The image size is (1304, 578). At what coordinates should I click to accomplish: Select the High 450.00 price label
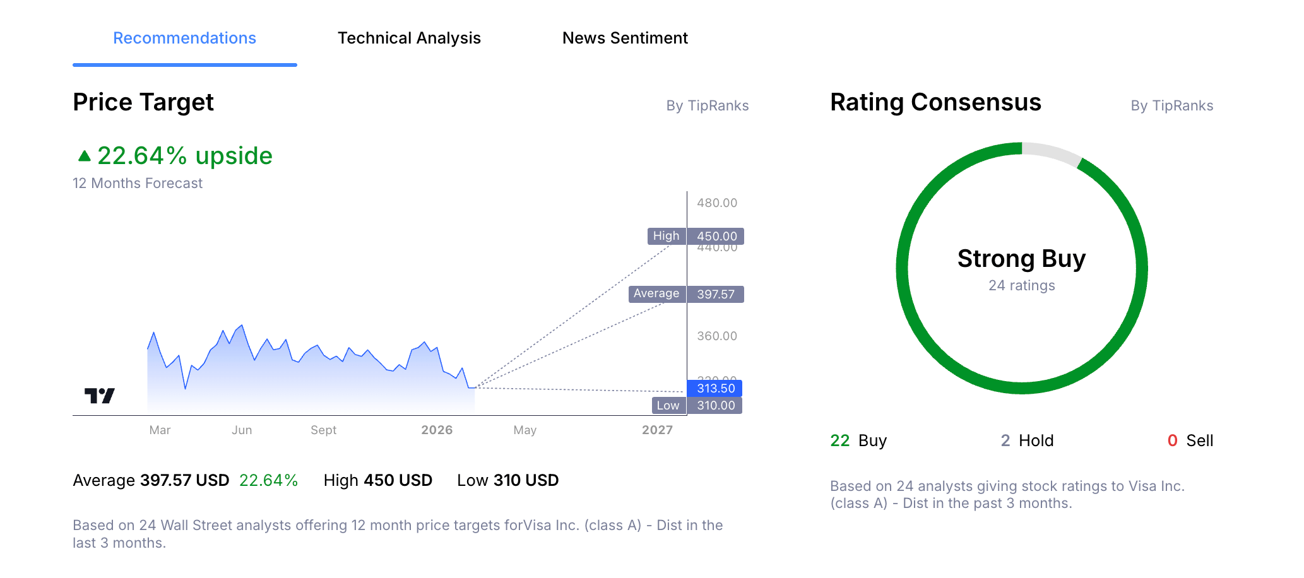(694, 236)
